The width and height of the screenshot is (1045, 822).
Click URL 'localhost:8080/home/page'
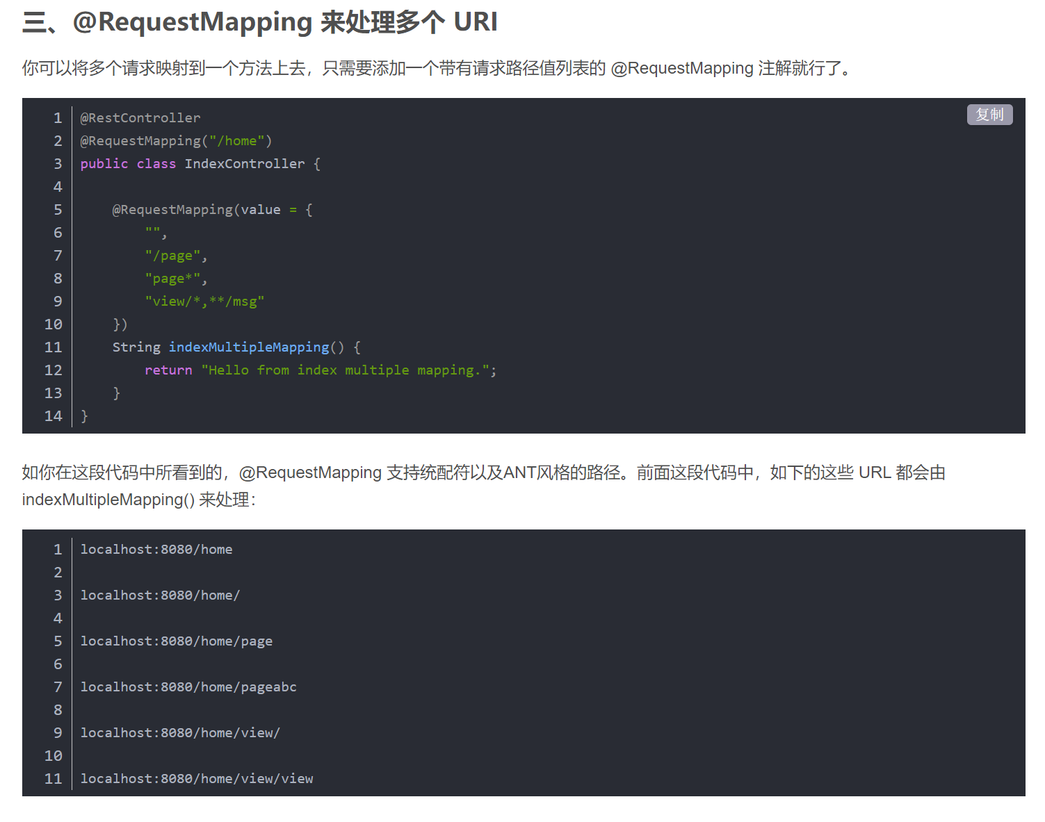pyautogui.click(x=177, y=641)
